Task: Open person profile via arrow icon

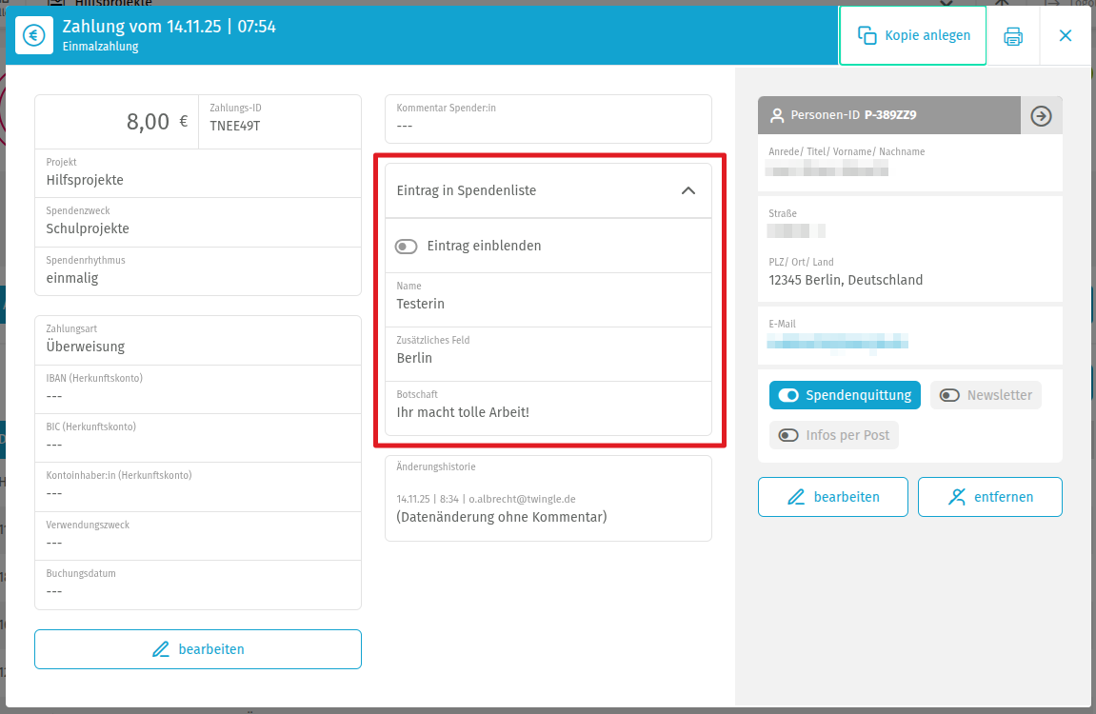Action: 1041,115
